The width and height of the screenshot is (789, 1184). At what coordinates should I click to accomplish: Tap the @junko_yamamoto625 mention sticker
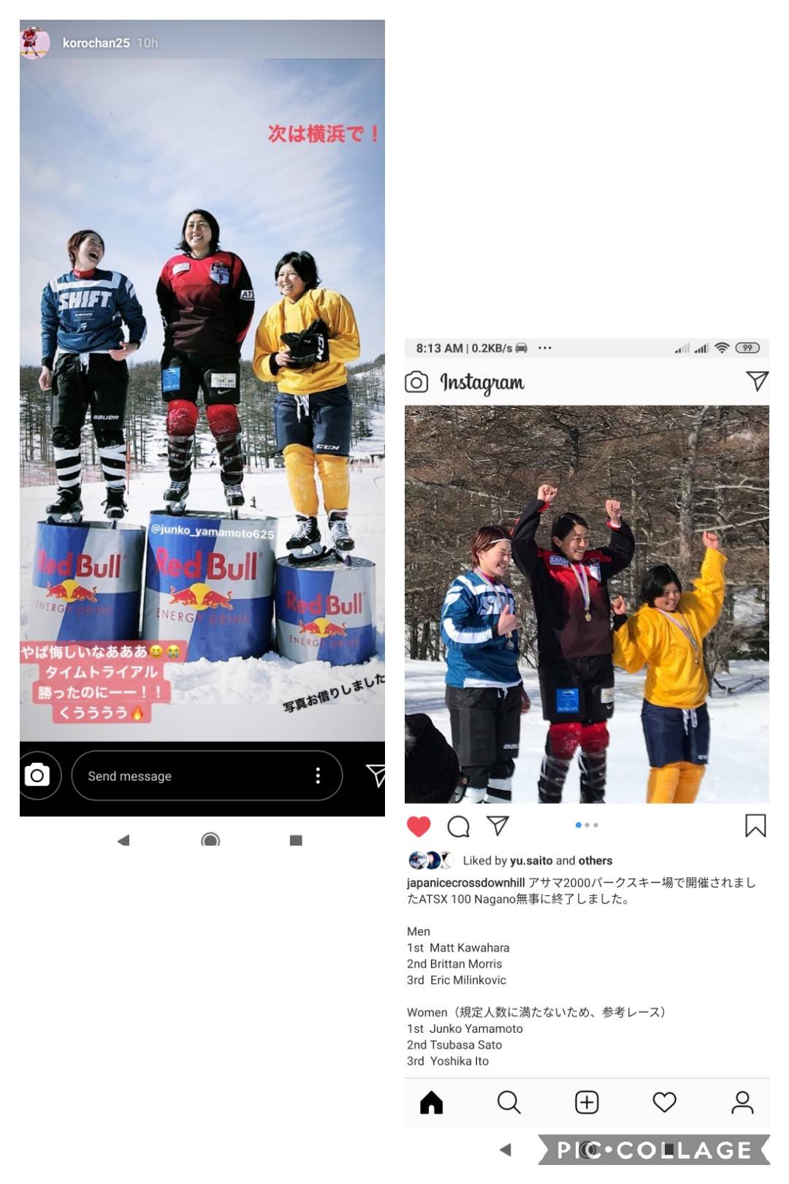pos(212,532)
